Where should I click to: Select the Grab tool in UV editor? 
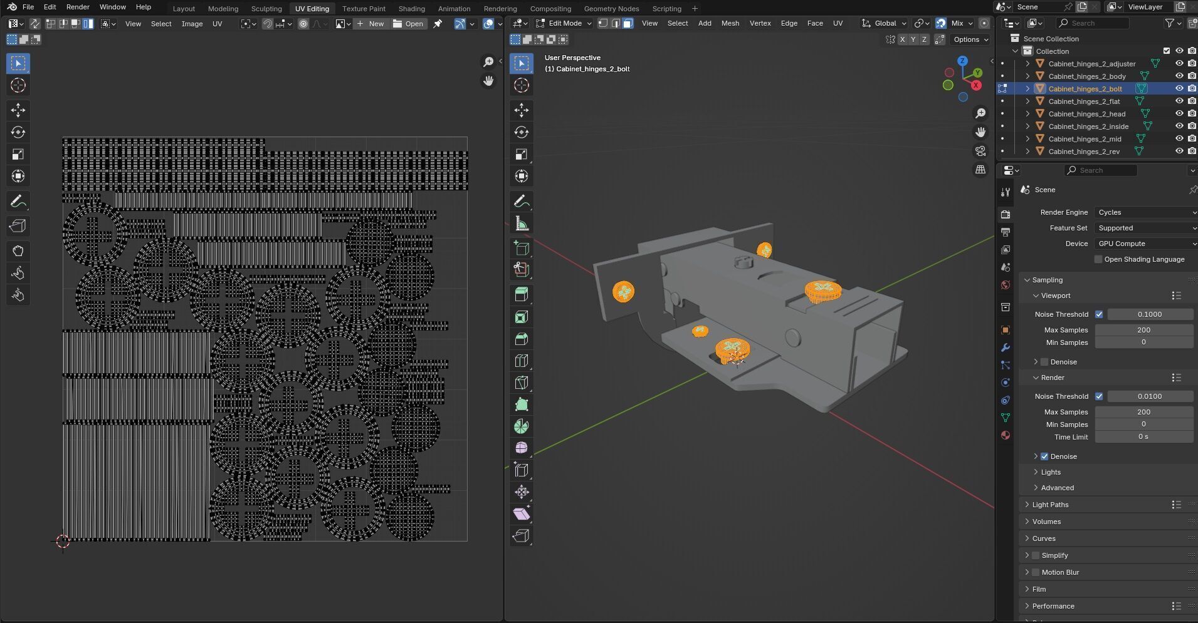coord(18,251)
